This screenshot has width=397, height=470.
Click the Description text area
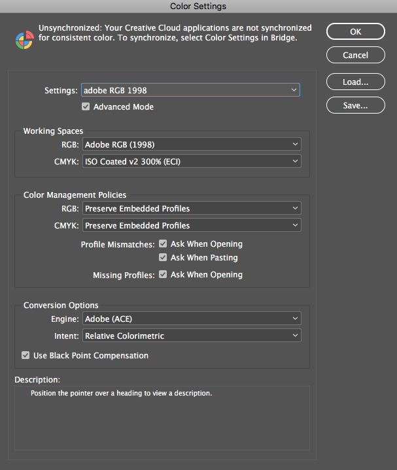click(x=162, y=418)
